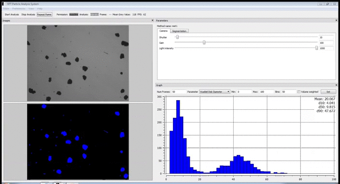
Task: Close the Parameters panel
Action: click(336, 20)
